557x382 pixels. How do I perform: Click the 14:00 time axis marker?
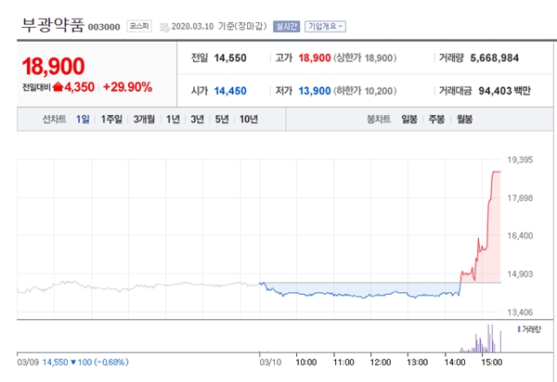(455, 363)
